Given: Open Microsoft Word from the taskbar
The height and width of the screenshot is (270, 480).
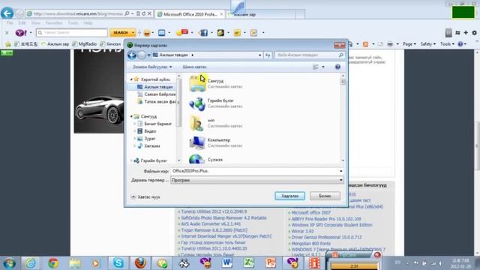Looking at the screenshot, I should (226, 263).
